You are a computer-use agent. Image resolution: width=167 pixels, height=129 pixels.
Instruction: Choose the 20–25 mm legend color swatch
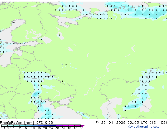point(47,126)
